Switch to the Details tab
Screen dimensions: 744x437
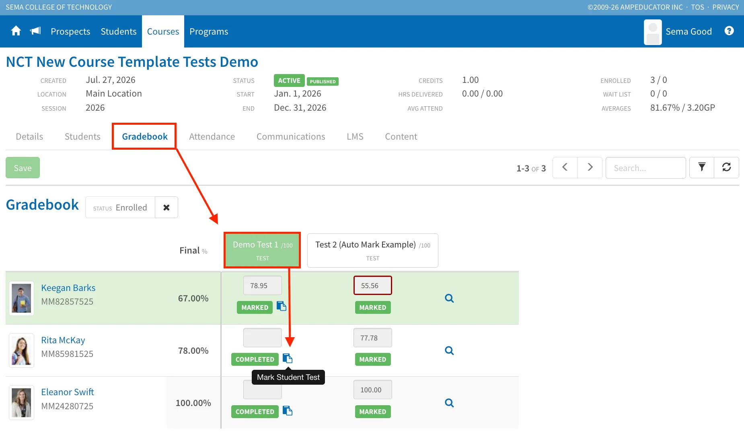pos(29,136)
